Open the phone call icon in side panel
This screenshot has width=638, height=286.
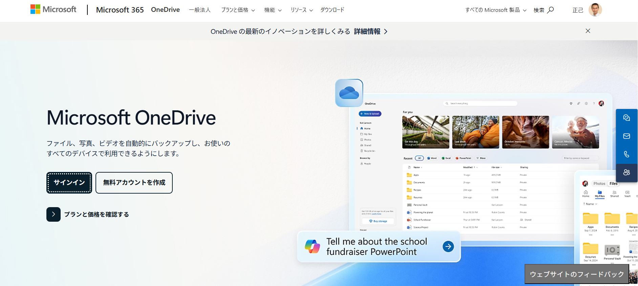pyautogui.click(x=626, y=154)
